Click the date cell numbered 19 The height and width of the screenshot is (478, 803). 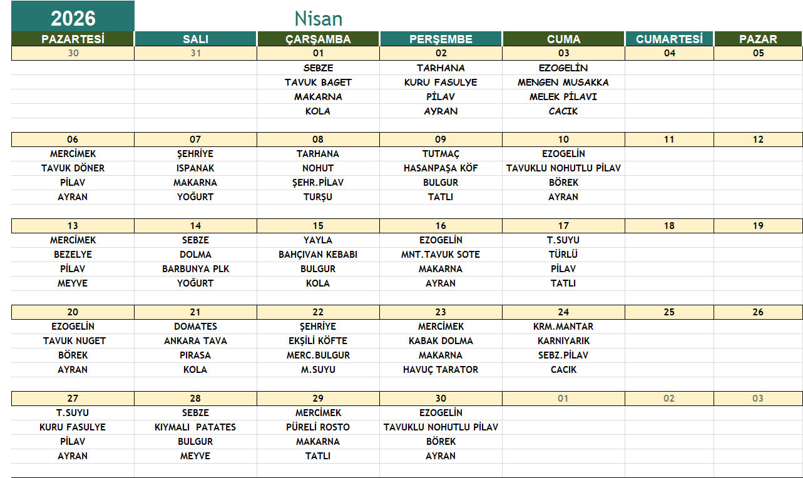tap(758, 225)
